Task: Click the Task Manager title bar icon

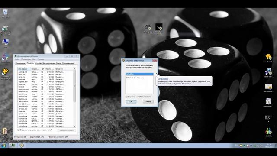Action: pyautogui.click(x=16, y=56)
